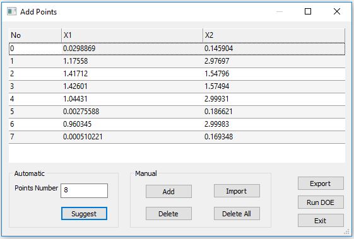Viewport: 354px width, 239px height.
Task: Select X2 value 0.145904
Action: point(218,49)
